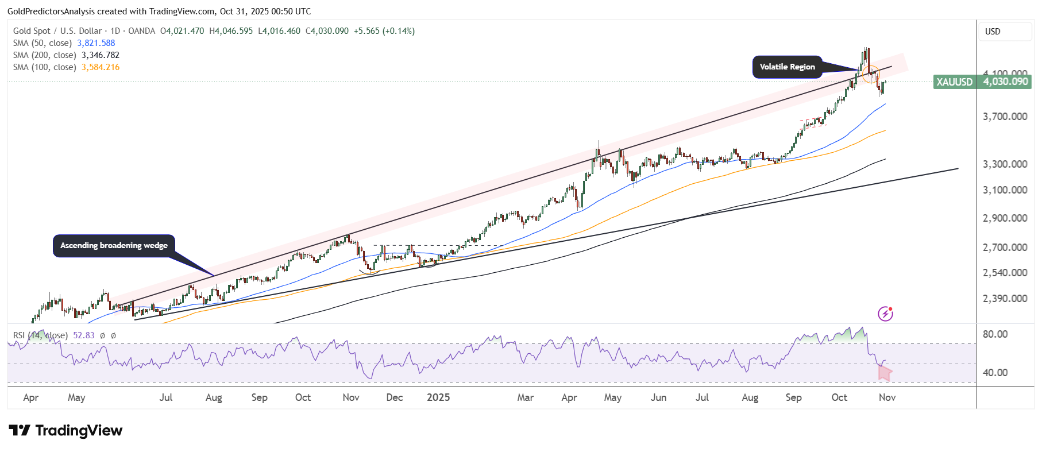Image resolution: width=1042 pixels, height=452 pixels.
Task: Click the 2025 label on time axis
Action: point(438,397)
